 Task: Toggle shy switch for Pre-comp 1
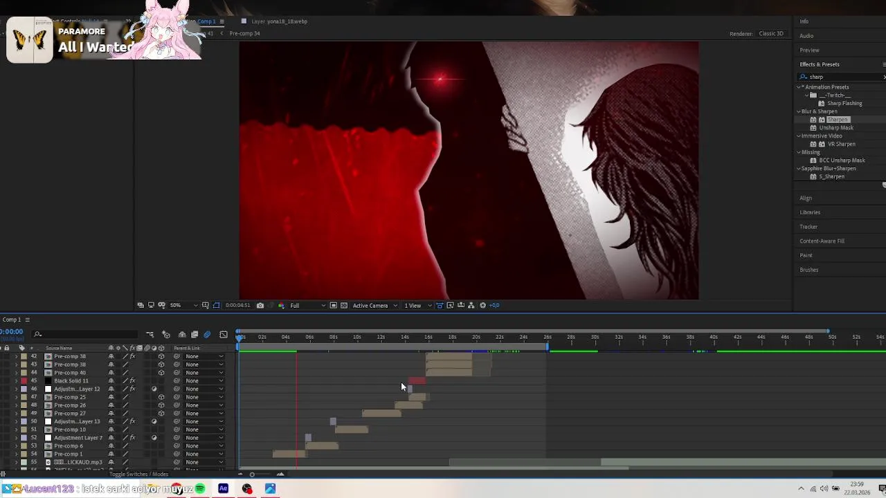coord(111,454)
